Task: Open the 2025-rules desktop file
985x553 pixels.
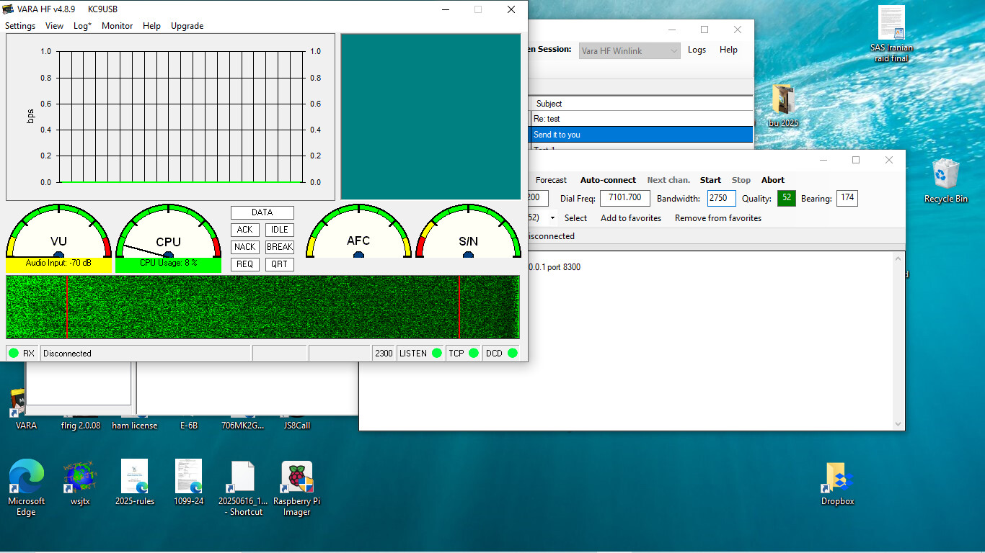Action: click(x=134, y=477)
